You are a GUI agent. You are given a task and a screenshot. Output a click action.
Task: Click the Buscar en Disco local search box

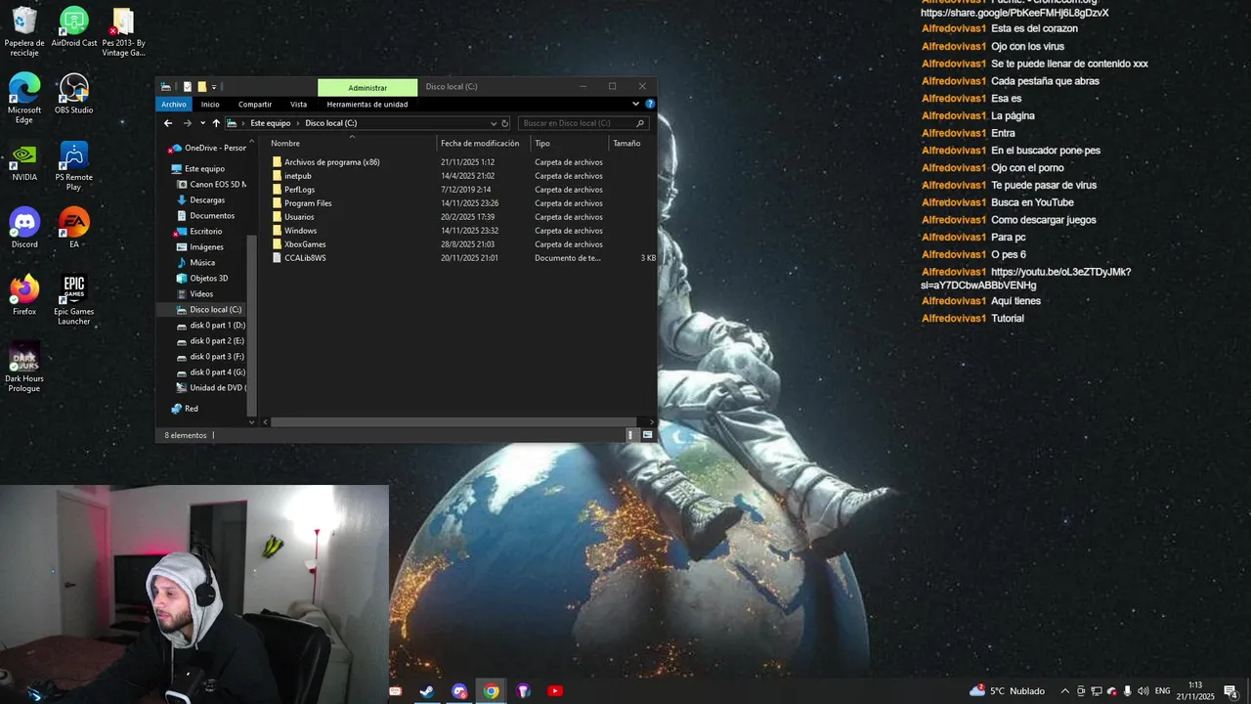582,123
